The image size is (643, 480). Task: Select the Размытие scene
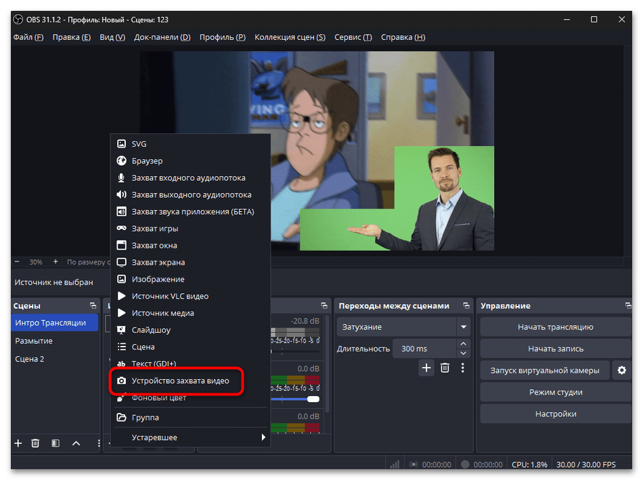click(55, 341)
